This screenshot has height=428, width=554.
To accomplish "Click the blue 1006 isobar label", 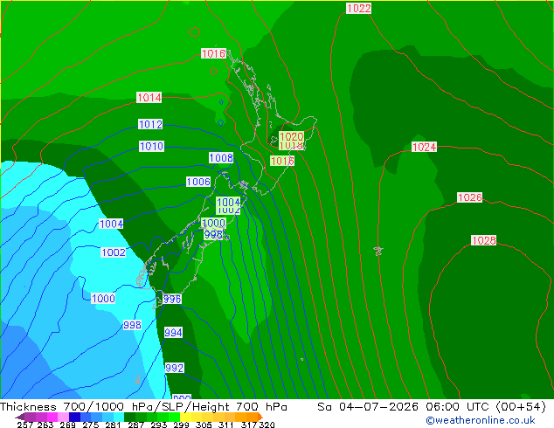I will pyautogui.click(x=198, y=182).
